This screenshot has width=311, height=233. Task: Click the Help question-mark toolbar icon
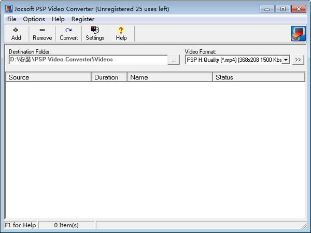pyautogui.click(x=121, y=34)
